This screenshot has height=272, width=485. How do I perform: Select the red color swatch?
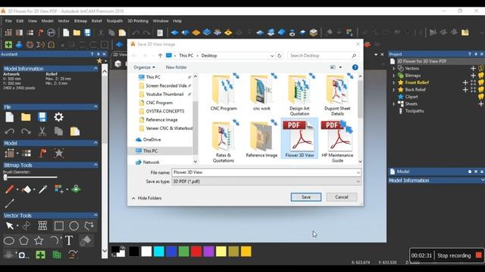(x=196, y=252)
